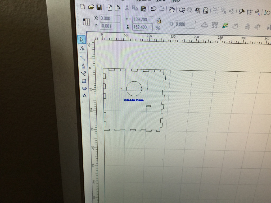Image resolution: width=271 pixels, height=203 pixels.
Task: Open the dashed-list alignment icon
Action: (250, 12)
